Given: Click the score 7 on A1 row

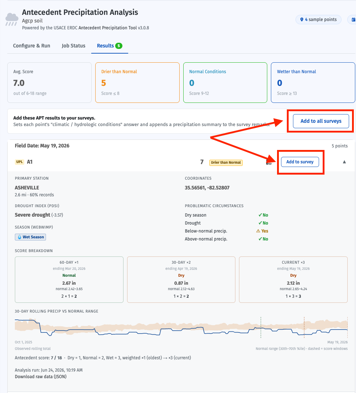Looking at the screenshot, I should (x=202, y=162).
